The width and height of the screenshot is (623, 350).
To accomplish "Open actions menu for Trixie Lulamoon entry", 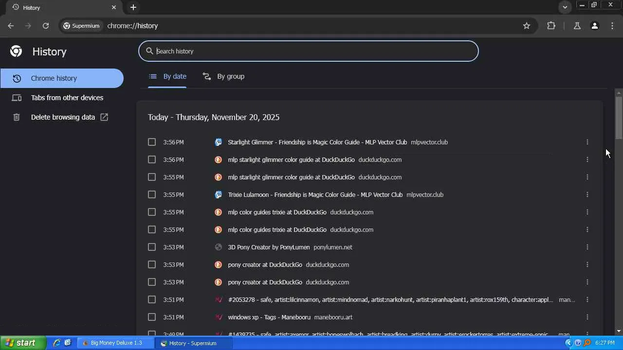I will (x=587, y=195).
